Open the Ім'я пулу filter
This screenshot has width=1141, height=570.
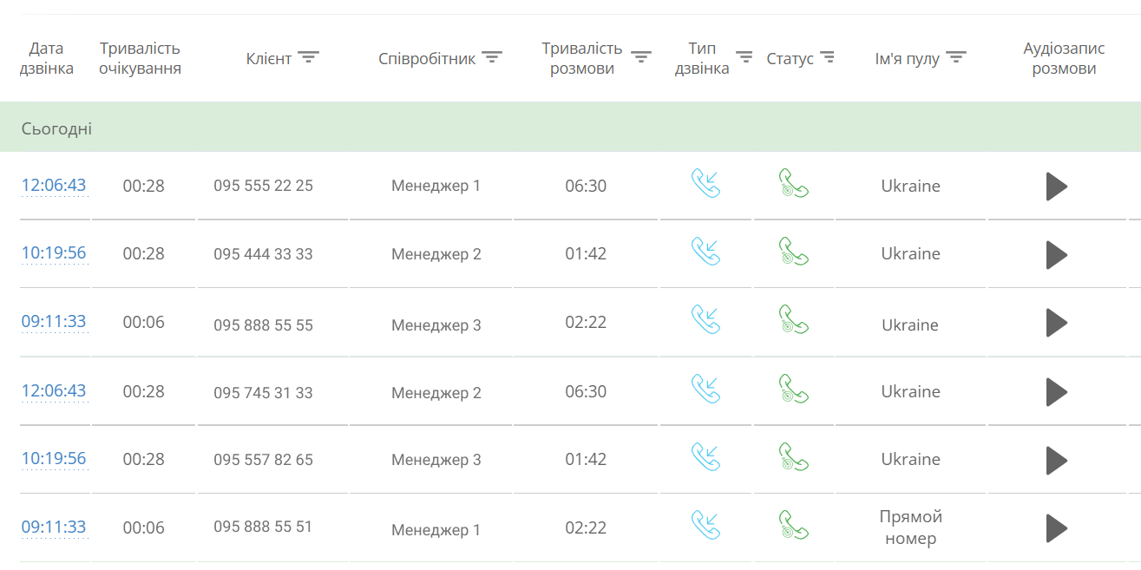click(956, 58)
